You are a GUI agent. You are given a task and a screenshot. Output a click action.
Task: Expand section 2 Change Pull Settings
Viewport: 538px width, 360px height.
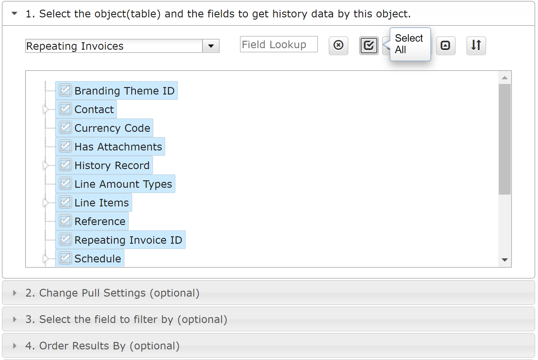[113, 293]
